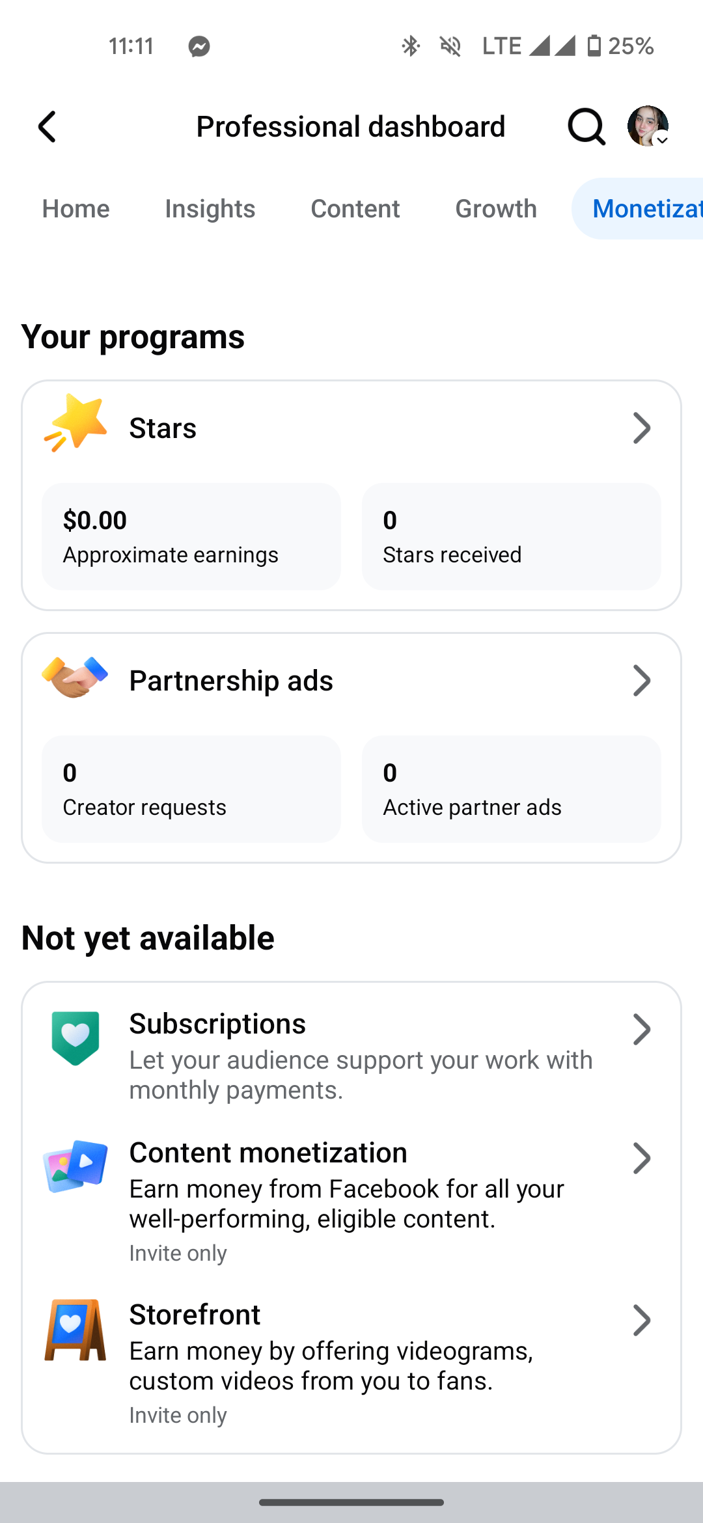Open Creator requests card
The width and height of the screenshot is (703, 1523).
click(x=191, y=789)
